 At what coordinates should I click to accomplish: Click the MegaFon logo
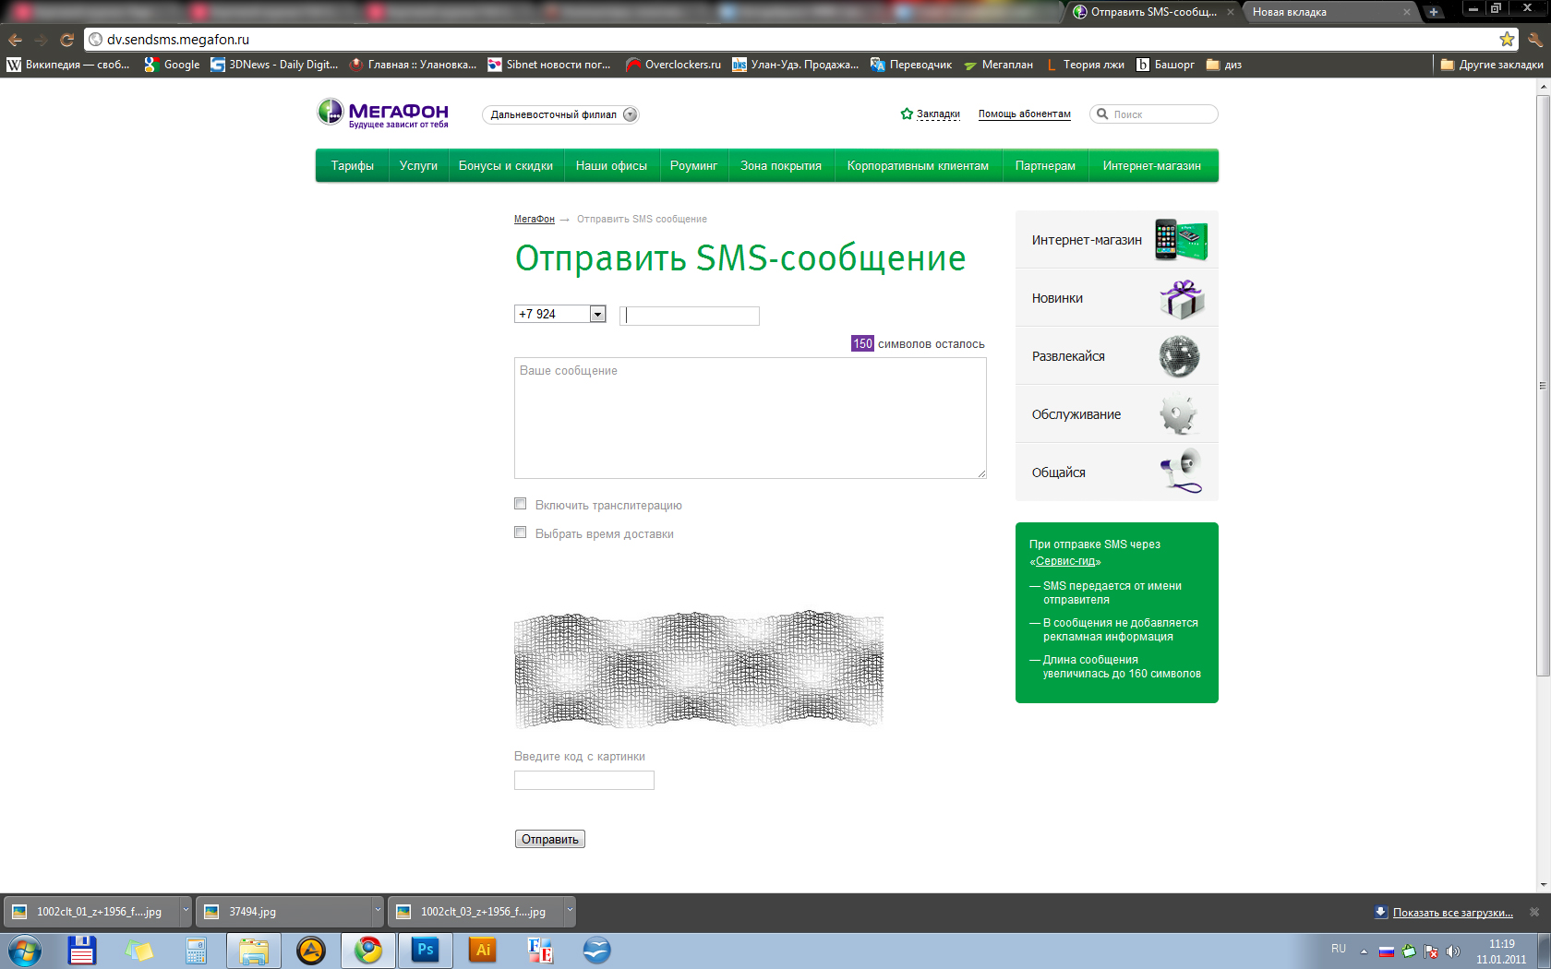tap(382, 114)
